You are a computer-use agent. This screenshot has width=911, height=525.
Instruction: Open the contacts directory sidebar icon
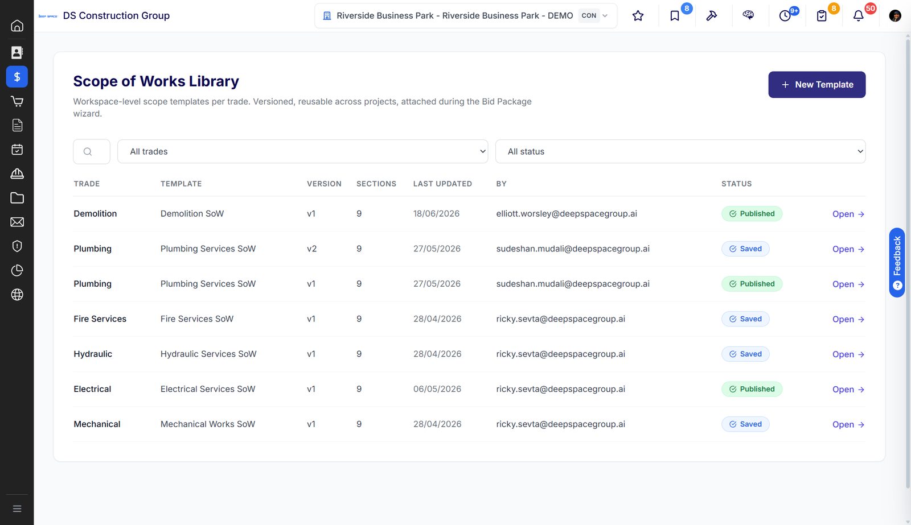click(x=17, y=52)
